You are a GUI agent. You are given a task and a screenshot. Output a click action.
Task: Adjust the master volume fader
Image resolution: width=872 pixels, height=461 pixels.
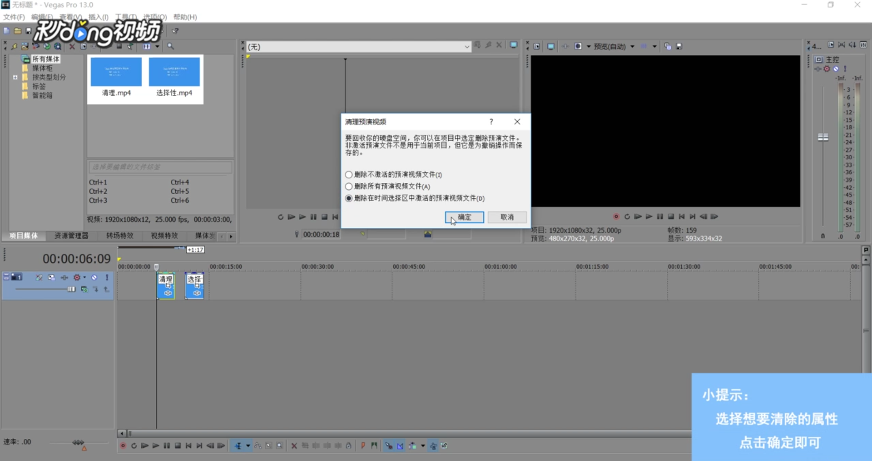coord(823,137)
